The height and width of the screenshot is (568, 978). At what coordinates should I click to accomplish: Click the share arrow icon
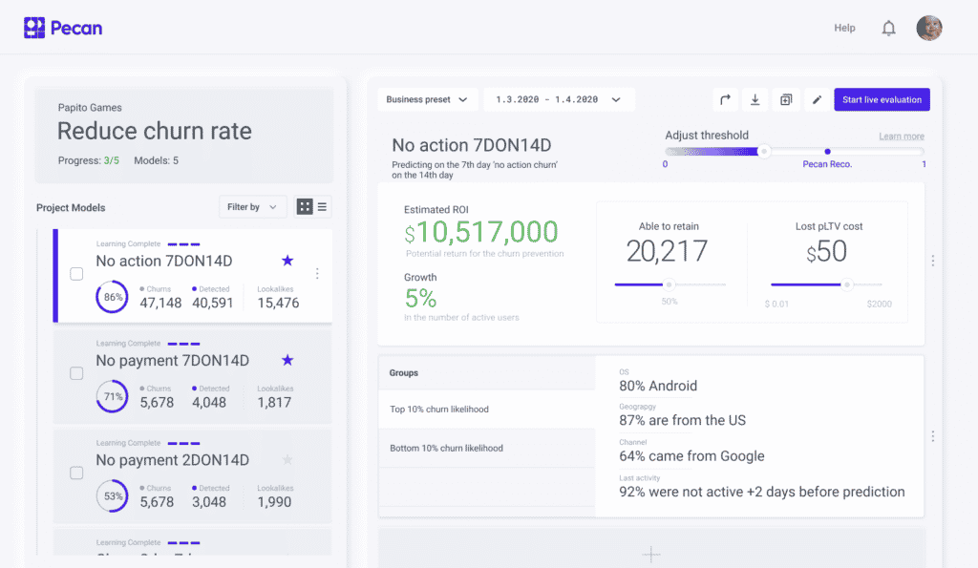pos(725,100)
